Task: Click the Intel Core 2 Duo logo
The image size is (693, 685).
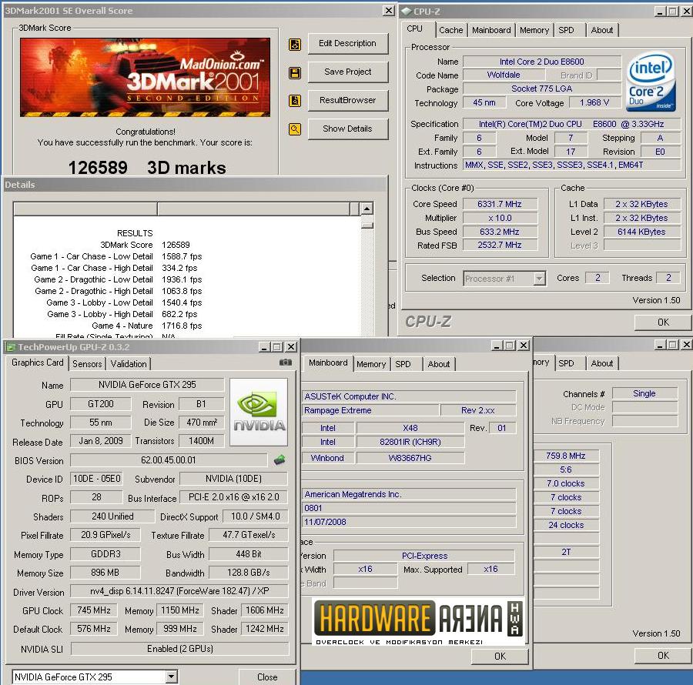Action: (x=652, y=82)
